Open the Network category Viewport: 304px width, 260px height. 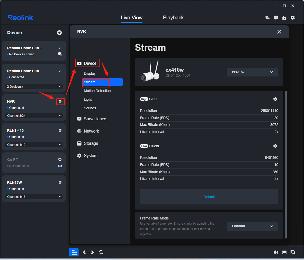point(88,131)
